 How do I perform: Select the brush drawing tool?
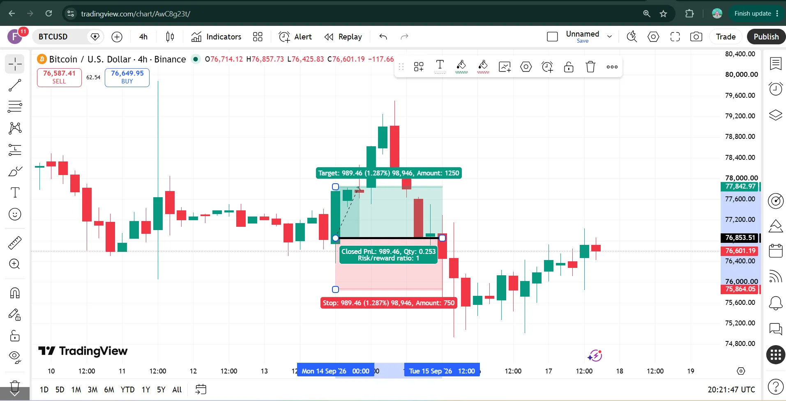point(15,171)
